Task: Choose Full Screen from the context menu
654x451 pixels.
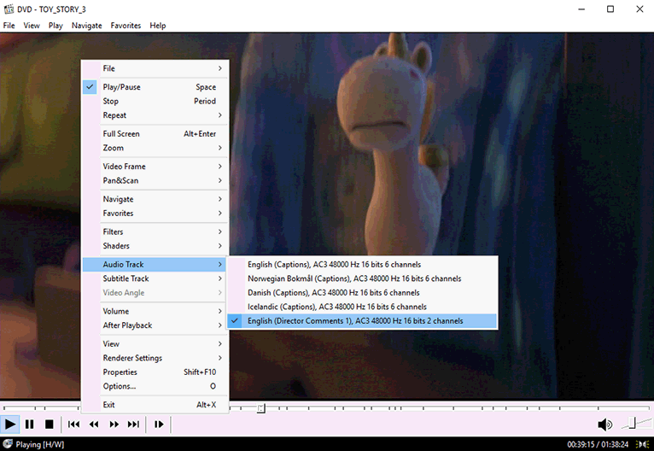Action: 155,133
